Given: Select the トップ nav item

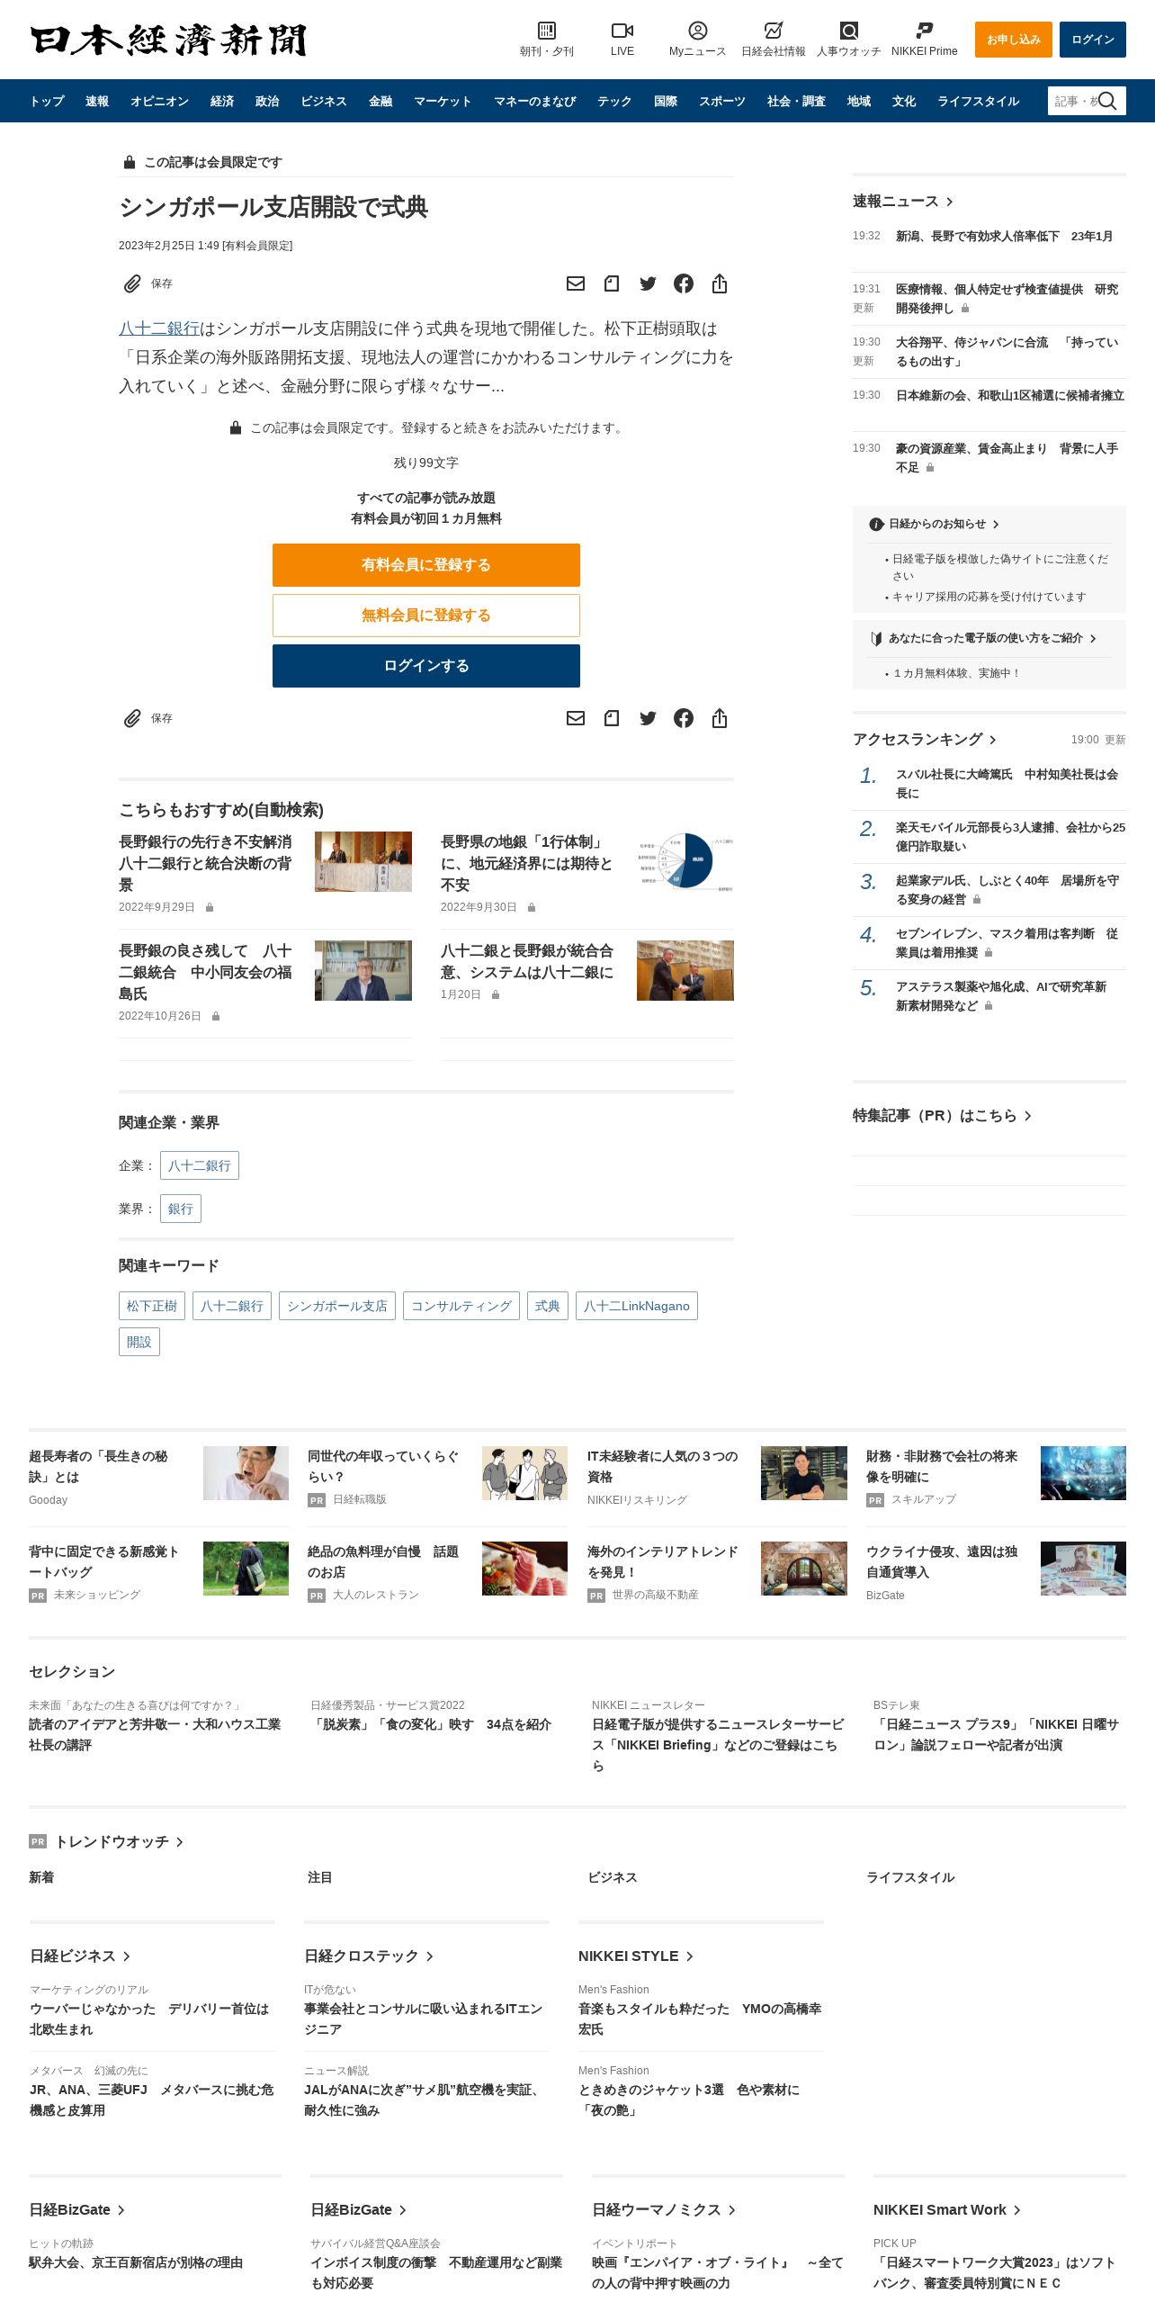Looking at the screenshot, I should 47,101.
